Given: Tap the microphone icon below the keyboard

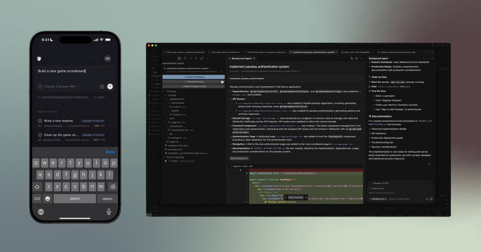Looking at the screenshot, I should (x=109, y=212).
